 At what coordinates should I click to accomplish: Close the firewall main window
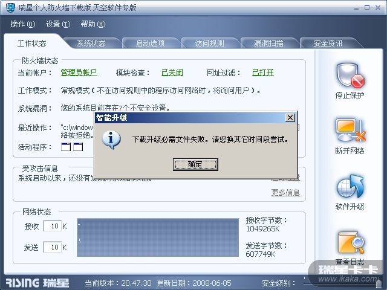378,8
